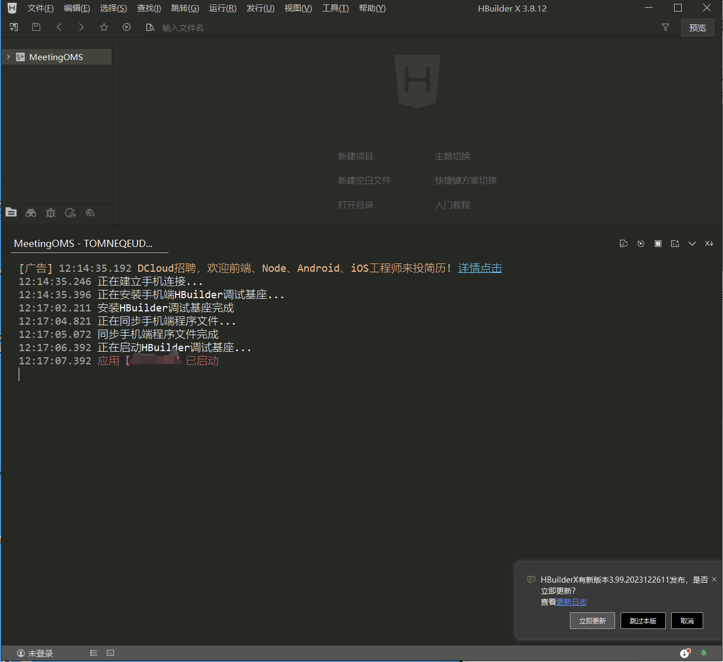The image size is (723, 662).
Task: Open the terminal icon in status bar
Action: point(111,653)
